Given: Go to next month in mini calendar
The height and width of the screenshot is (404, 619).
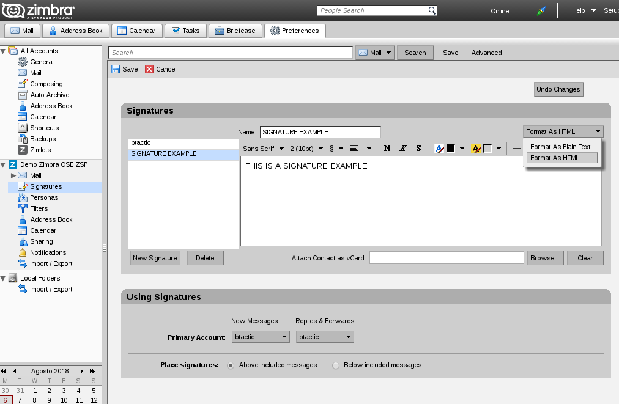Looking at the screenshot, I should pos(82,371).
